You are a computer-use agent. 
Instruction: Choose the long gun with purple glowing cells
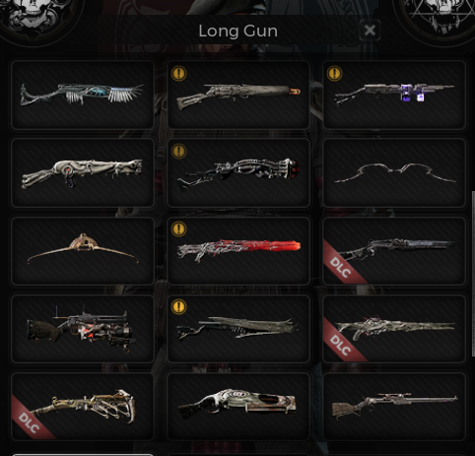click(394, 95)
